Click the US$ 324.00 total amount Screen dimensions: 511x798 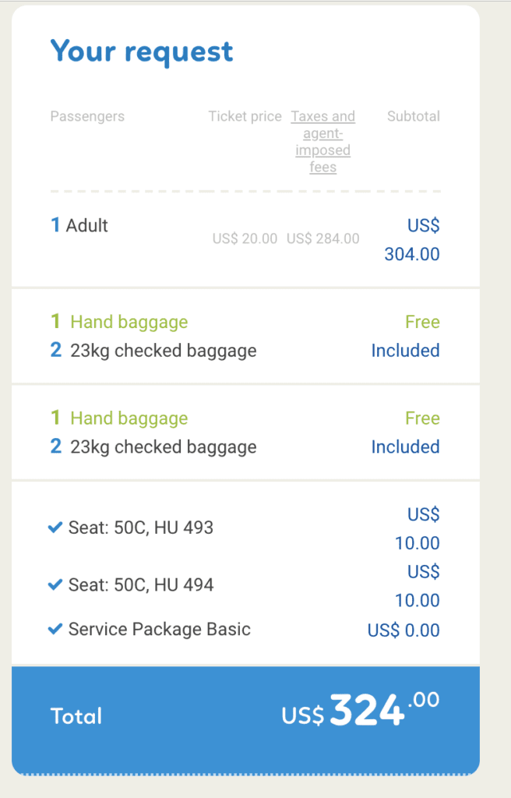click(362, 711)
